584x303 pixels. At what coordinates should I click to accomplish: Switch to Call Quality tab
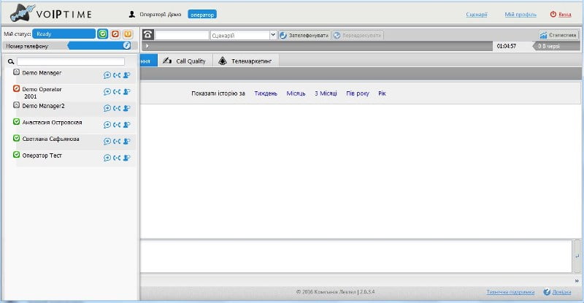[x=185, y=61]
